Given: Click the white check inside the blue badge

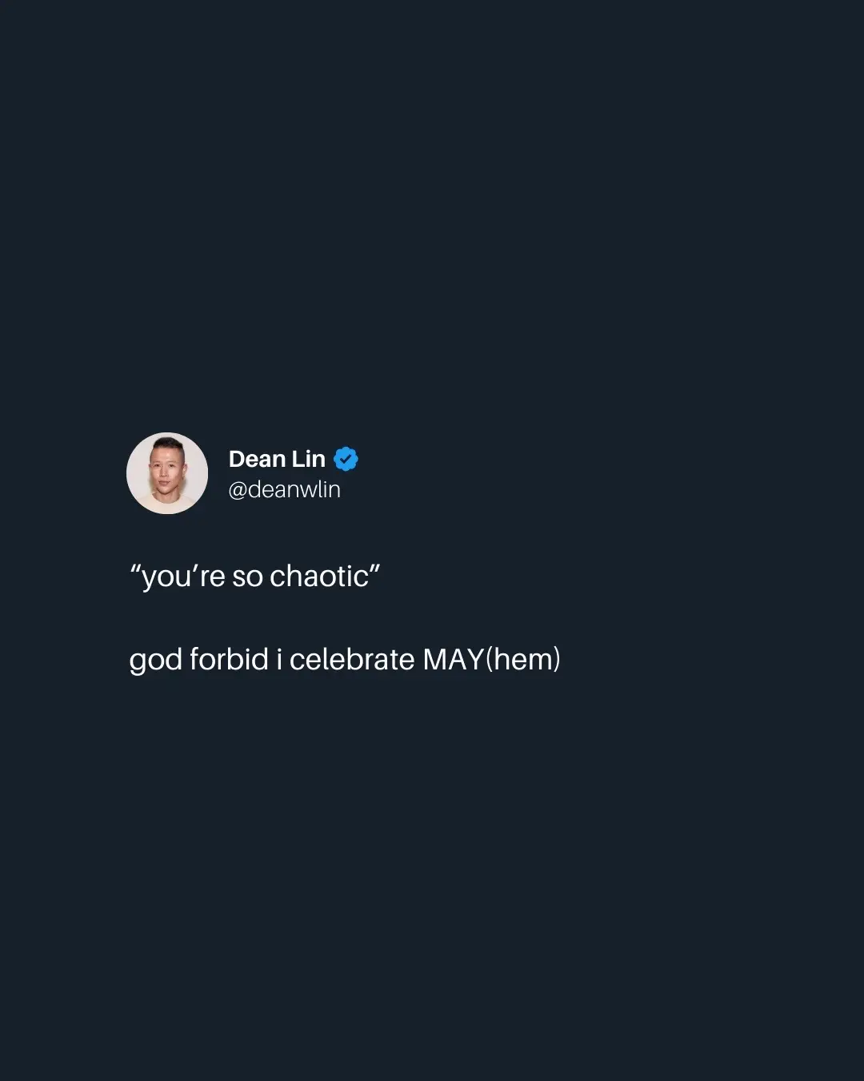Looking at the screenshot, I should pyautogui.click(x=346, y=459).
